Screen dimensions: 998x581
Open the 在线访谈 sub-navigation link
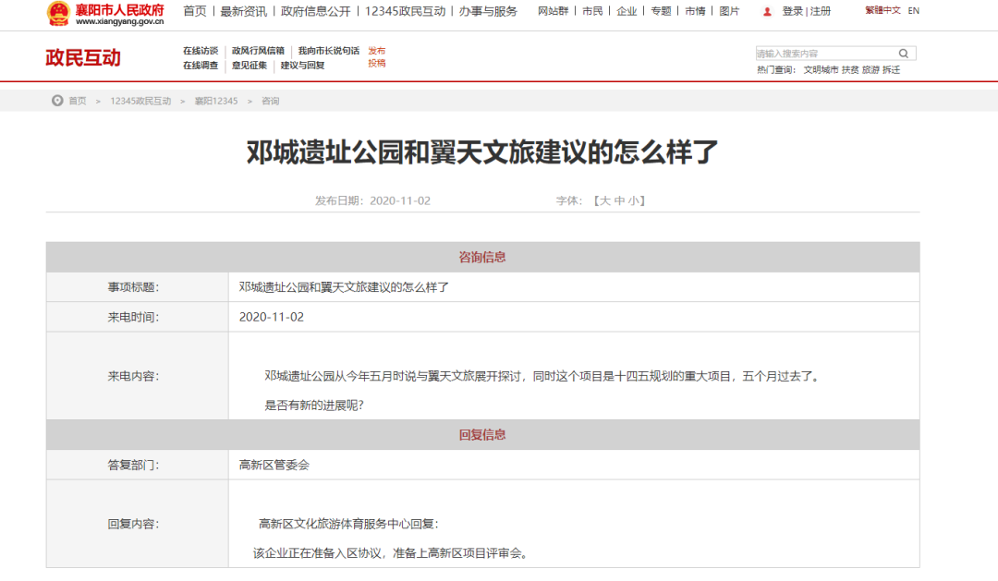(201, 51)
